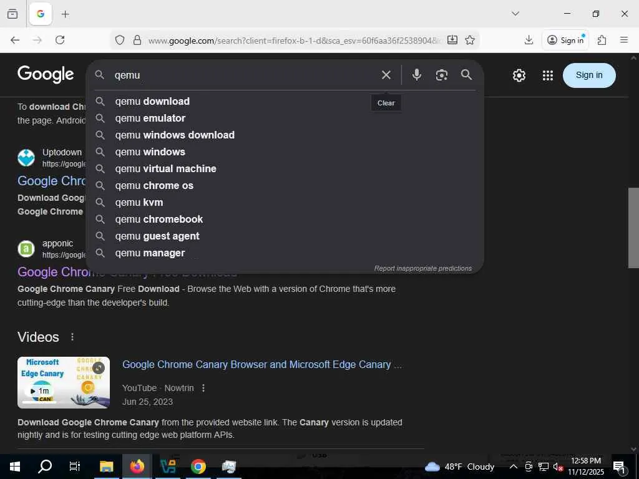
Task: Click the Uptodown site icon
Action: [26, 158]
